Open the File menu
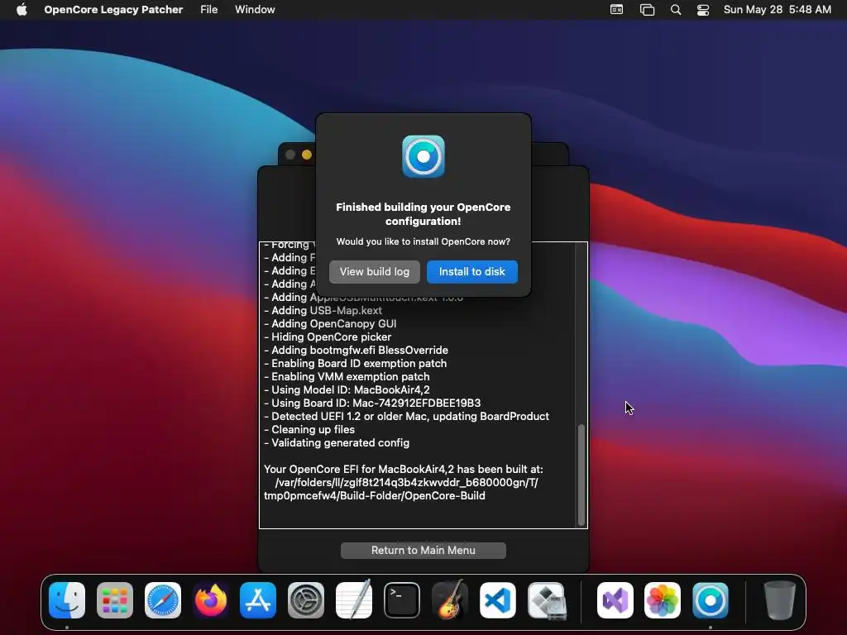This screenshot has width=847, height=635. pos(209,9)
